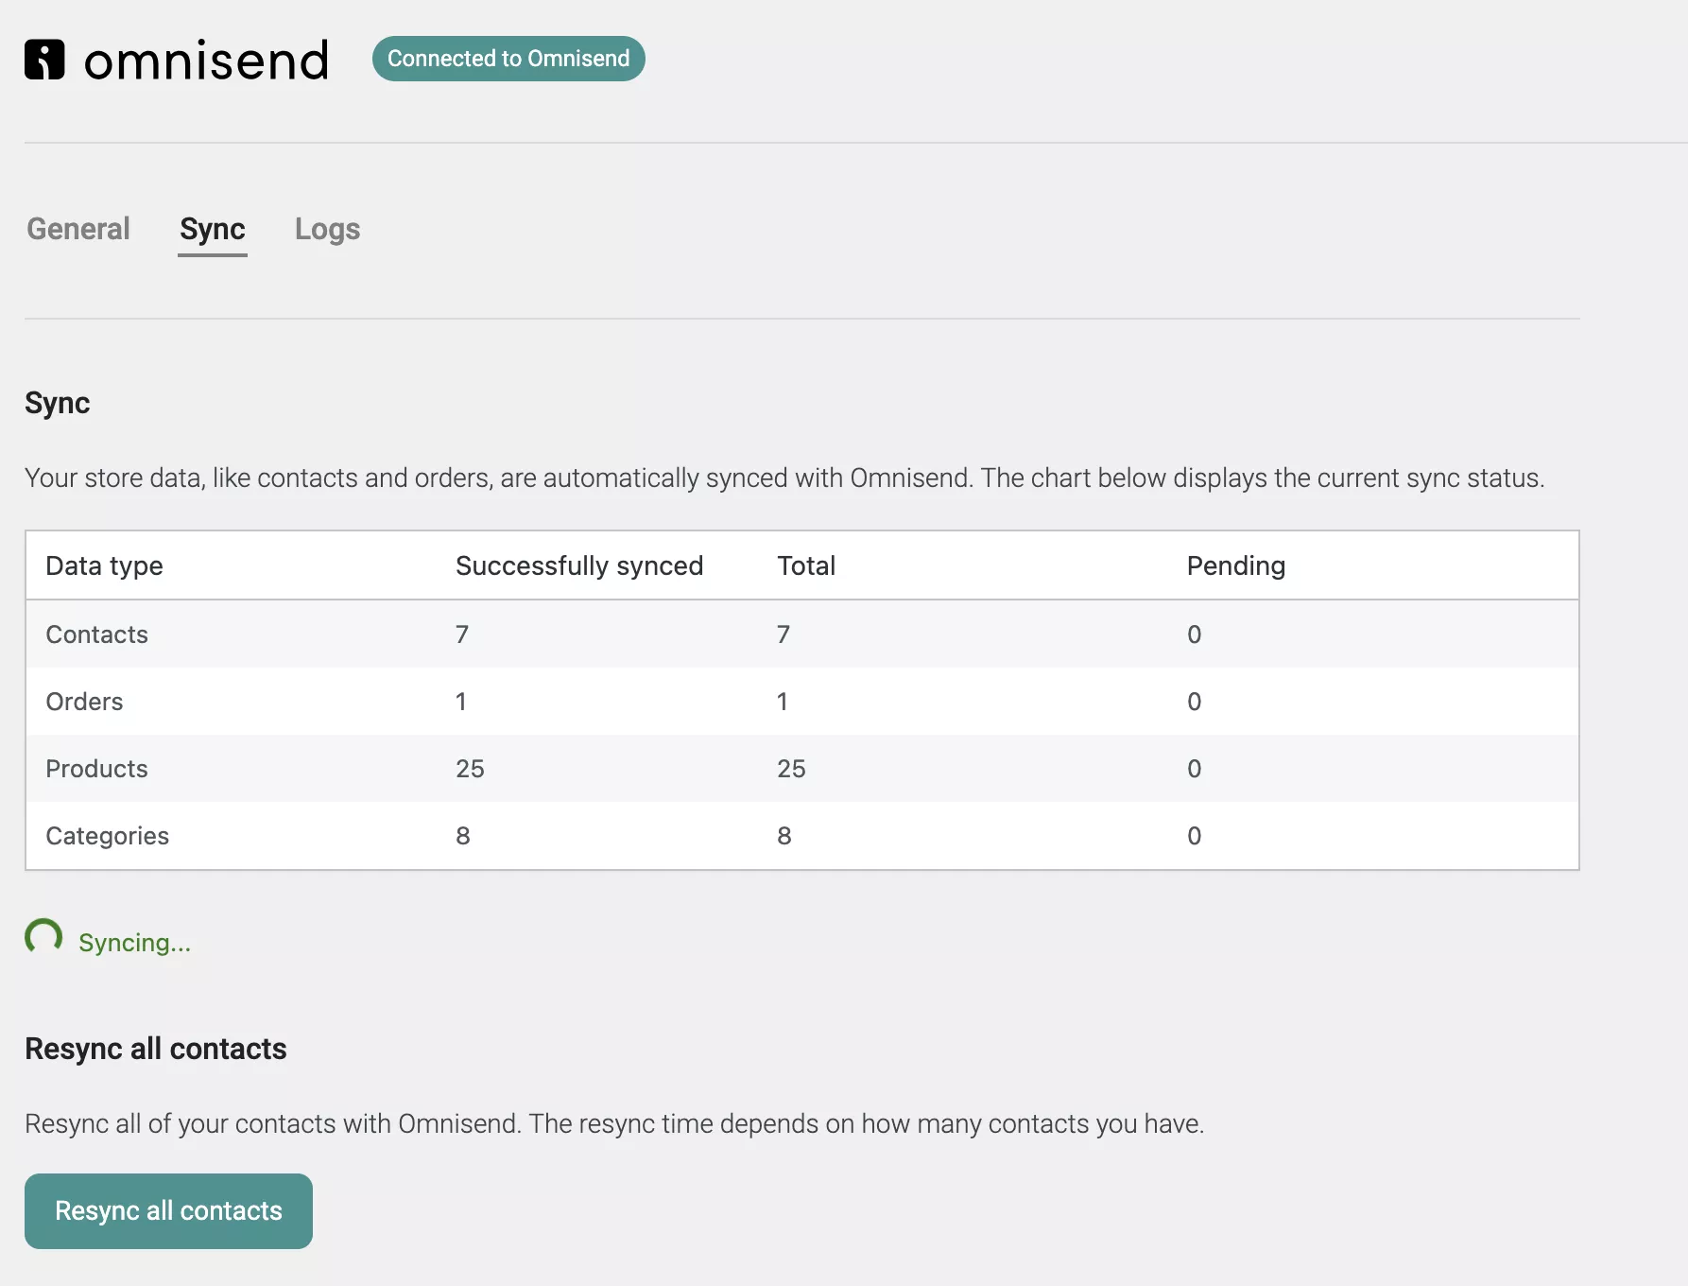This screenshot has width=1688, height=1286.
Task: Click the Resync all contacts button
Action: click(x=168, y=1211)
